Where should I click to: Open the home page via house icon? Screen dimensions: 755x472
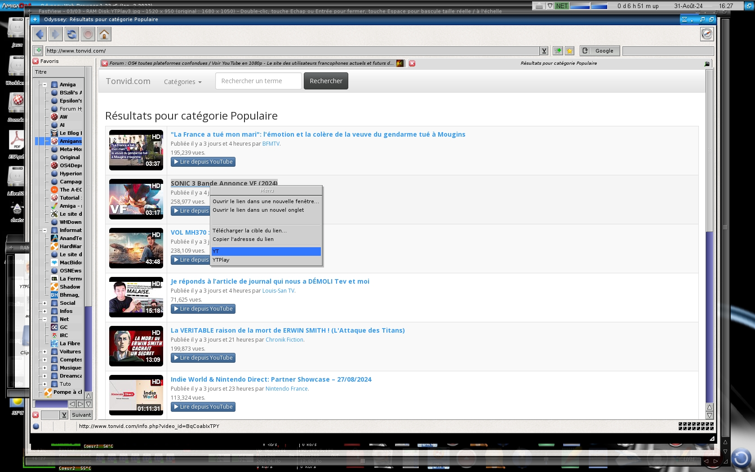[104, 34]
